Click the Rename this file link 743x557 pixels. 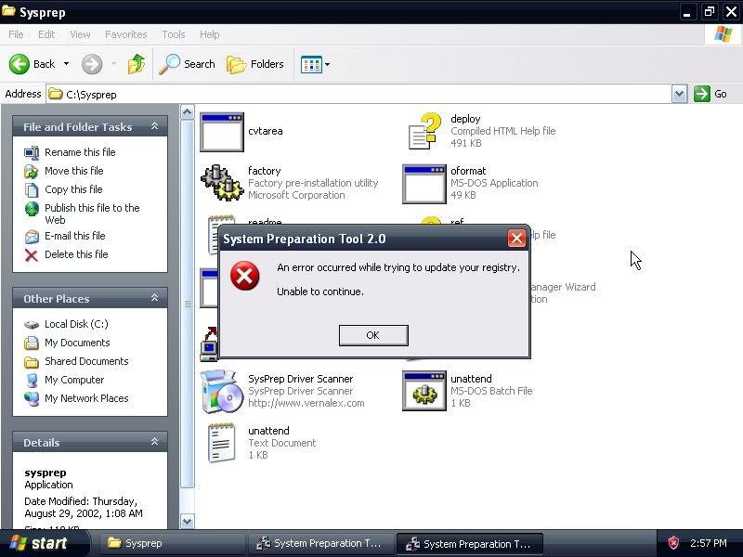(80, 152)
